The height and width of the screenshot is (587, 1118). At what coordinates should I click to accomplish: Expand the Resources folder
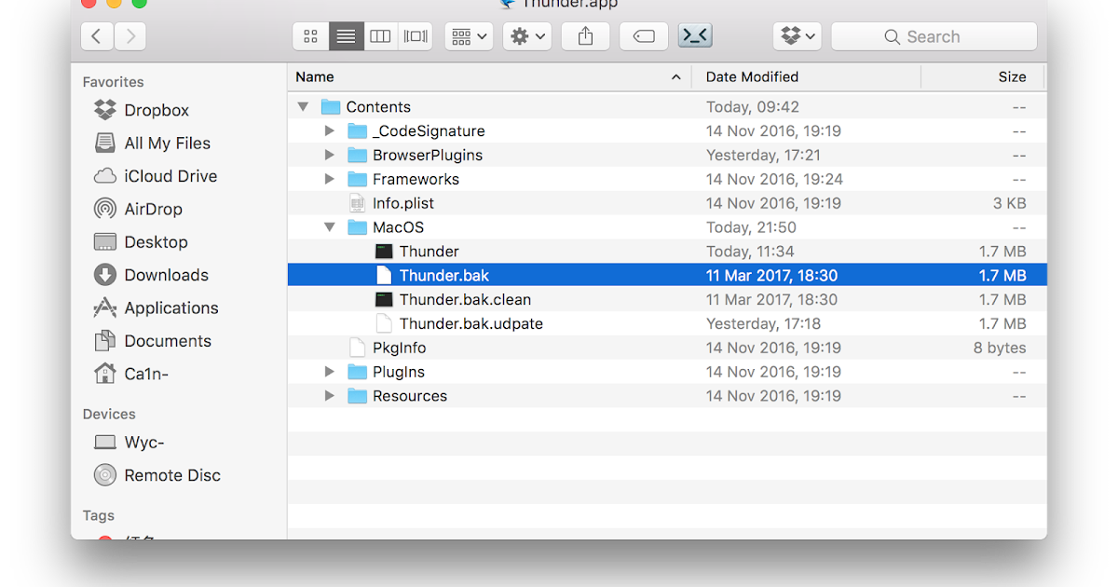pyautogui.click(x=329, y=395)
